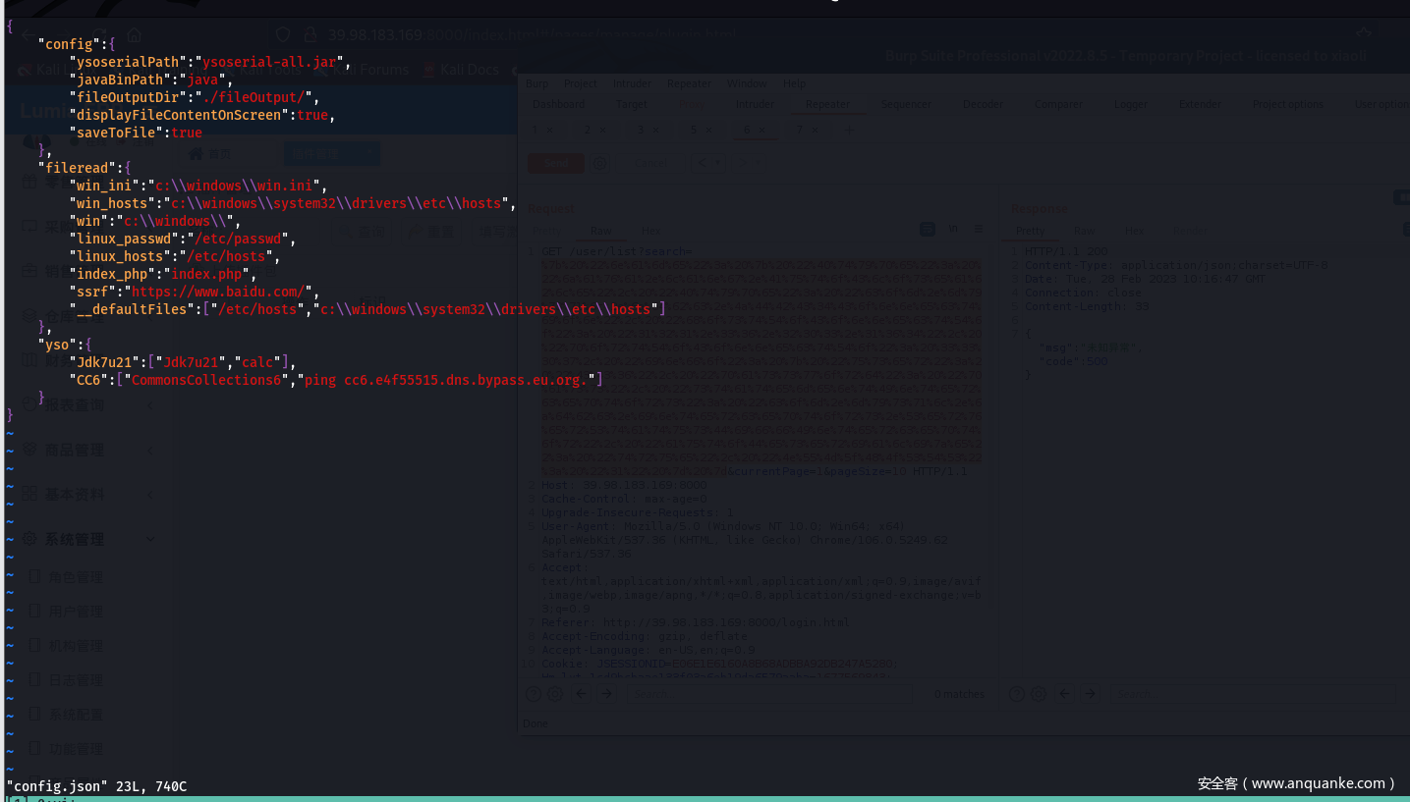Click "/etc/passwd" value in config.json
The image size is (1410, 802).
tap(241, 239)
